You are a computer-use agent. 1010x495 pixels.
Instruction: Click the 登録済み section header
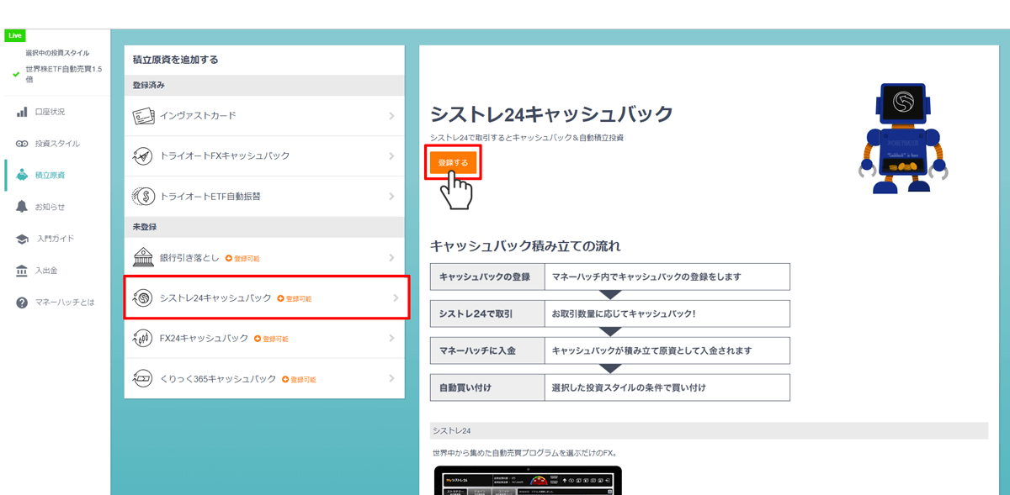tap(264, 86)
